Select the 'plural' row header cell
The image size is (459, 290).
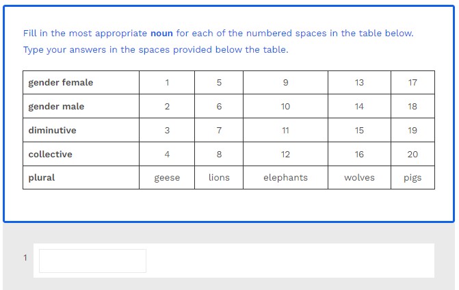(x=81, y=178)
